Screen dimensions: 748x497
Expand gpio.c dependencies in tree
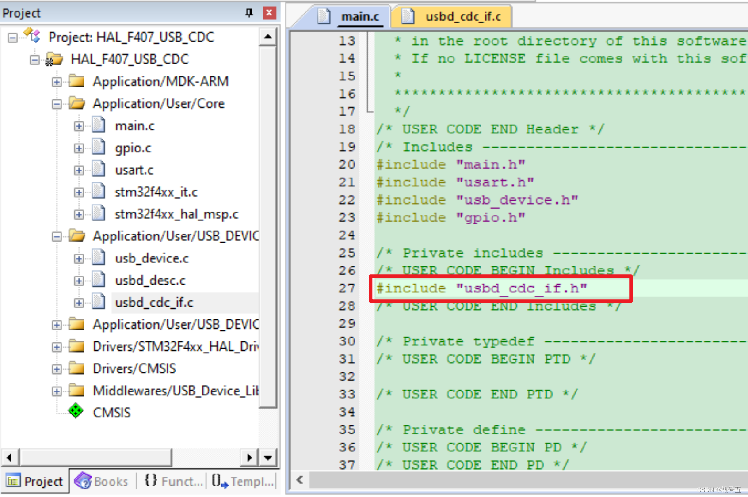tap(79, 148)
